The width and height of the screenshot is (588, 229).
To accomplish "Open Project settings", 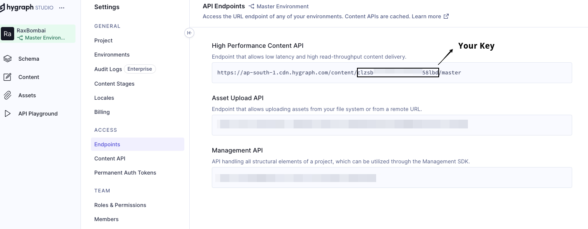I will pos(103,40).
